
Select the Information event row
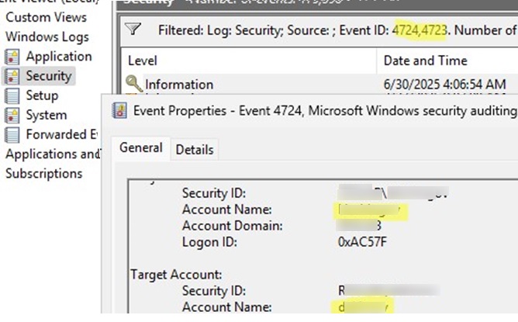[x=319, y=84]
